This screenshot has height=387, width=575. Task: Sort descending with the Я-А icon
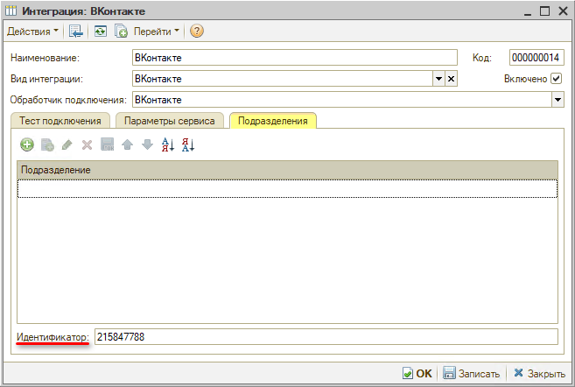188,144
